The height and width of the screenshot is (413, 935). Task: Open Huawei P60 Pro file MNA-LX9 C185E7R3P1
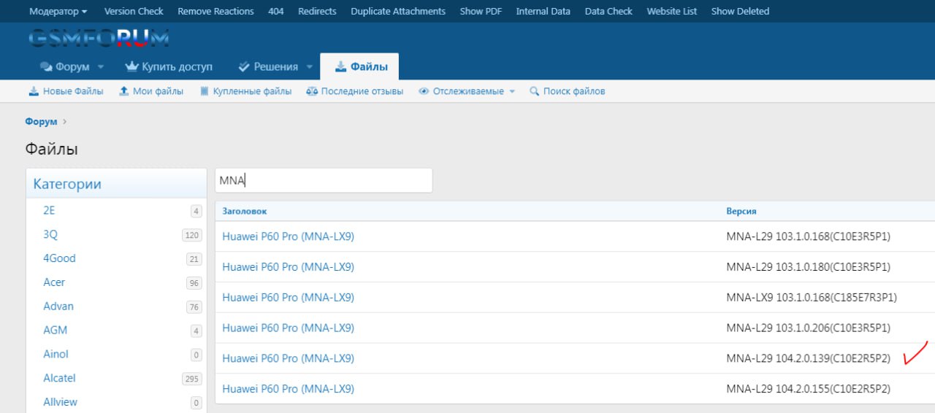(288, 298)
